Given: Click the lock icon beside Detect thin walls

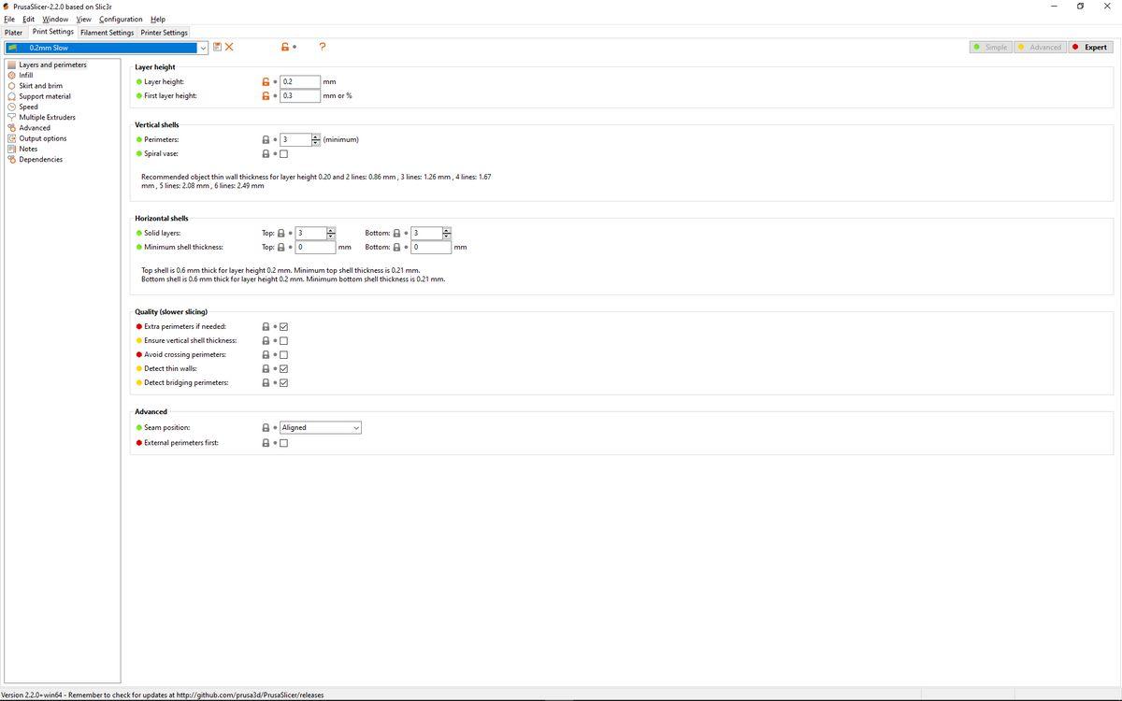Looking at the screenshot, I should point(266,368).
